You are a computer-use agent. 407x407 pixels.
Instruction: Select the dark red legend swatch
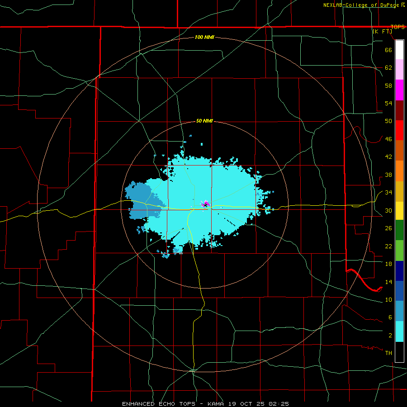pyautogui.click(x=399, y=110)
